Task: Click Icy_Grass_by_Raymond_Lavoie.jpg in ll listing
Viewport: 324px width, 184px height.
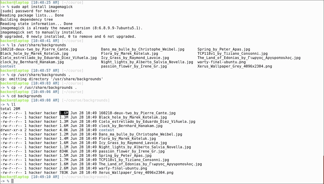Action: pyautogui.click(x=133, y=143)
